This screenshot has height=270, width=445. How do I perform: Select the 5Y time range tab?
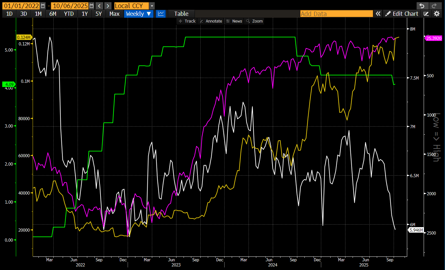[x=99, y=14]
